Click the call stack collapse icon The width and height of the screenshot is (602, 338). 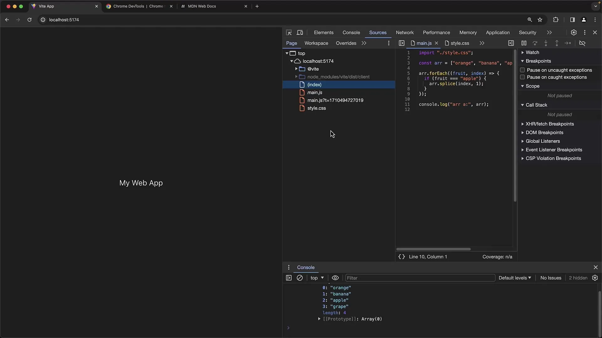[522, 105]
